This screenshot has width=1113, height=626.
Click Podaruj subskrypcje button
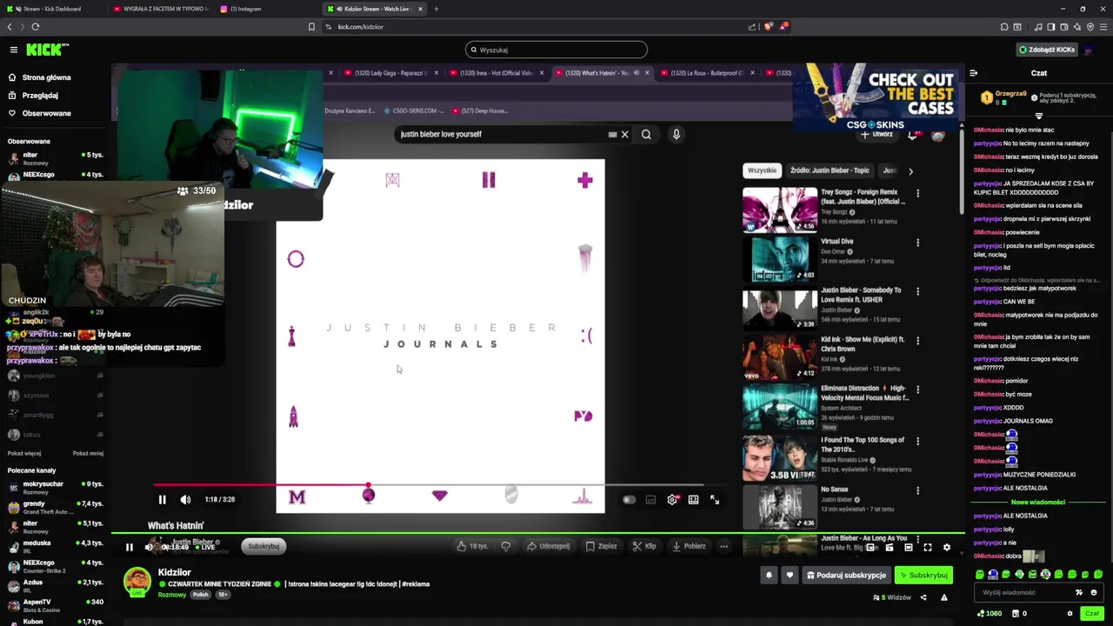coord(846,576)
